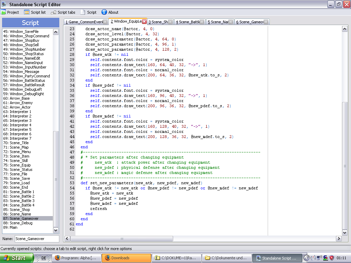
Task: Click the Script page icon in menu bar
Action: tap(83, 12)
